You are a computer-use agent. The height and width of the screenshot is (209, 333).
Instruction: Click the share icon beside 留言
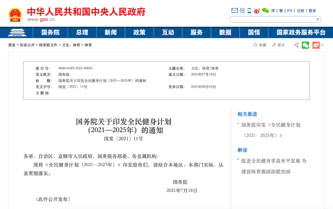[x=296, y=45]
